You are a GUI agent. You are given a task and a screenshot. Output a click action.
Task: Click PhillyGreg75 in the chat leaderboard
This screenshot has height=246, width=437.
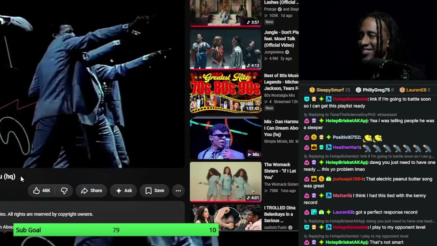coord(376,90)
